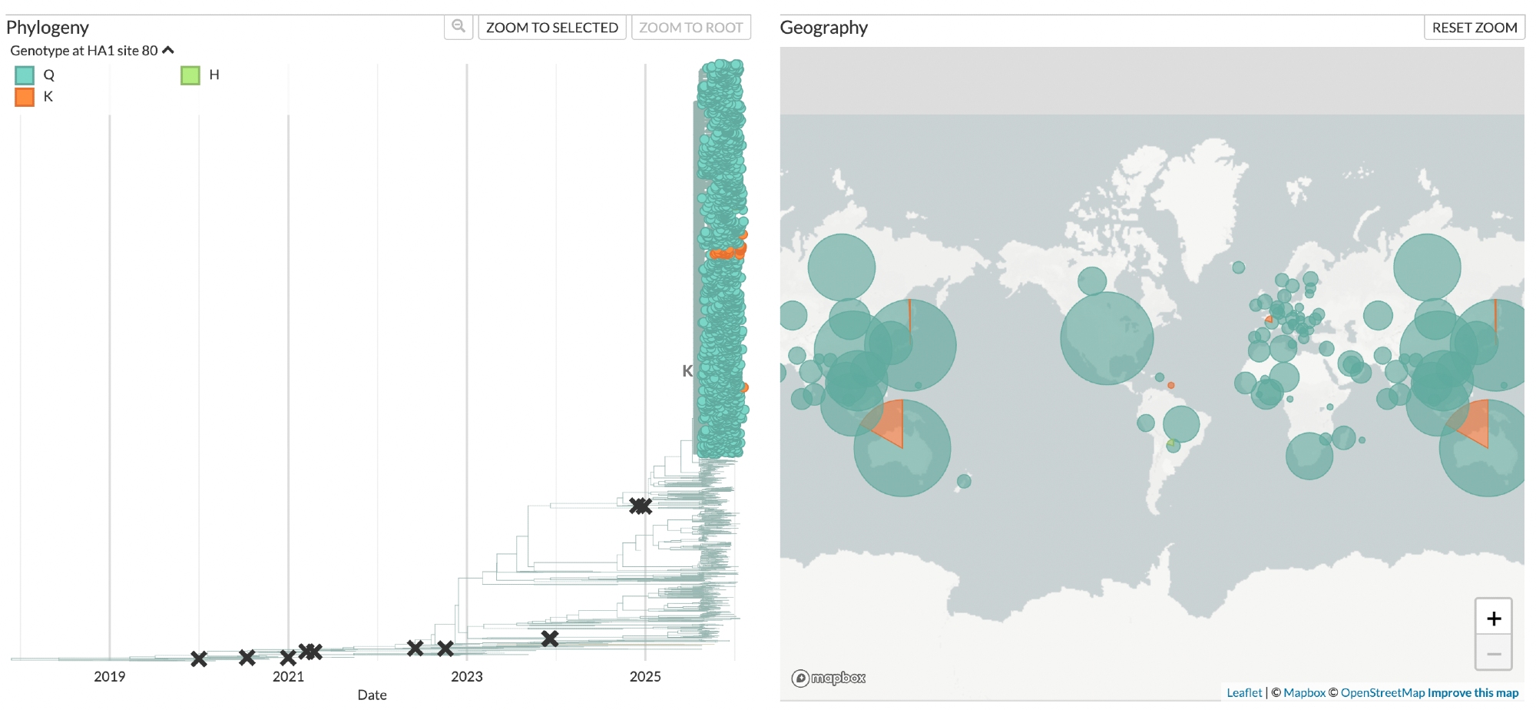Click the map zoom out minus button

coord(1493,654)
